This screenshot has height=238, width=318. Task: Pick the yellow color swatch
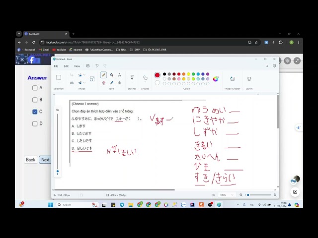(188, 74)
